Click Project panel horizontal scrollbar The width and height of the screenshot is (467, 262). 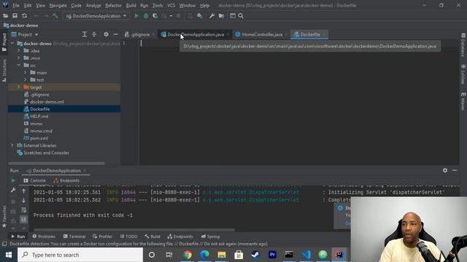[57, 163]
